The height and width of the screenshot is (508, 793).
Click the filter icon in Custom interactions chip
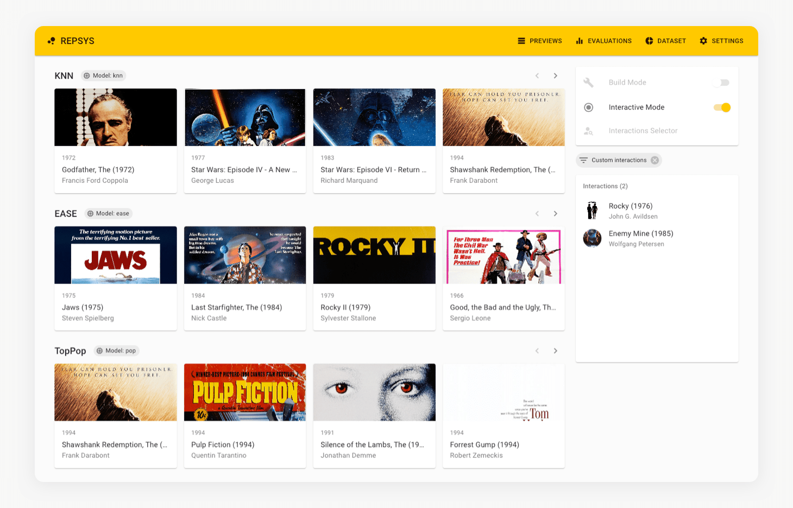pos(583,160)
